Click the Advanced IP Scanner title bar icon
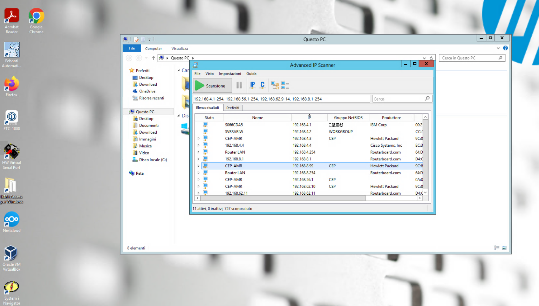The image size is (539, 306). [195, 65]
